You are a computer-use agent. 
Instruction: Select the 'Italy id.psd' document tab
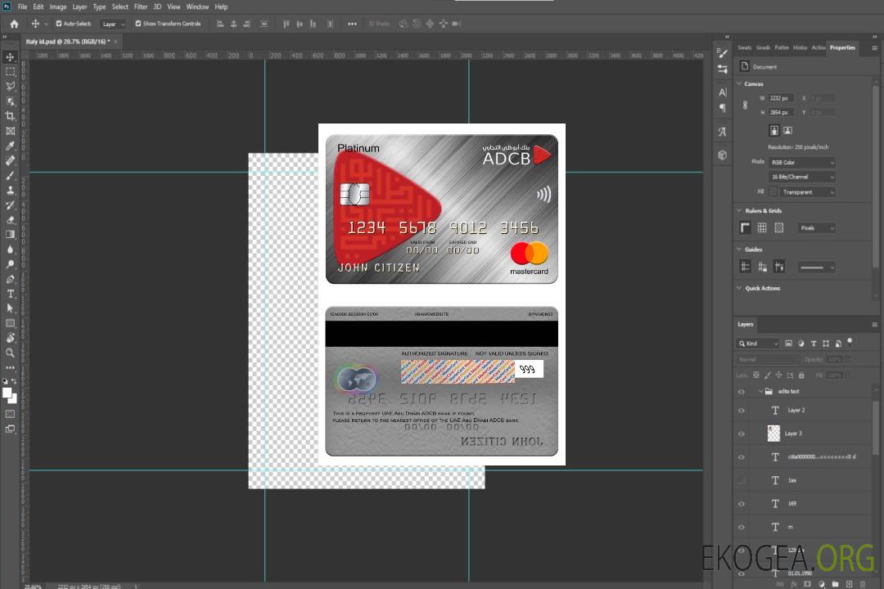[x=68, y=42]
